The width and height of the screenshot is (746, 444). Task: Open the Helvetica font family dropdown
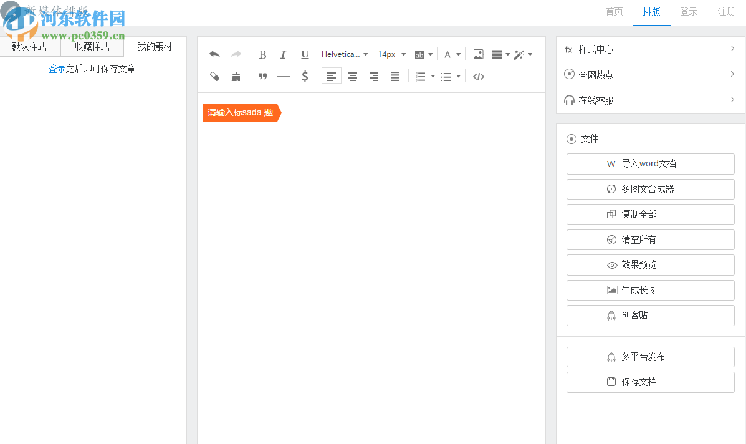click(345, 54)
